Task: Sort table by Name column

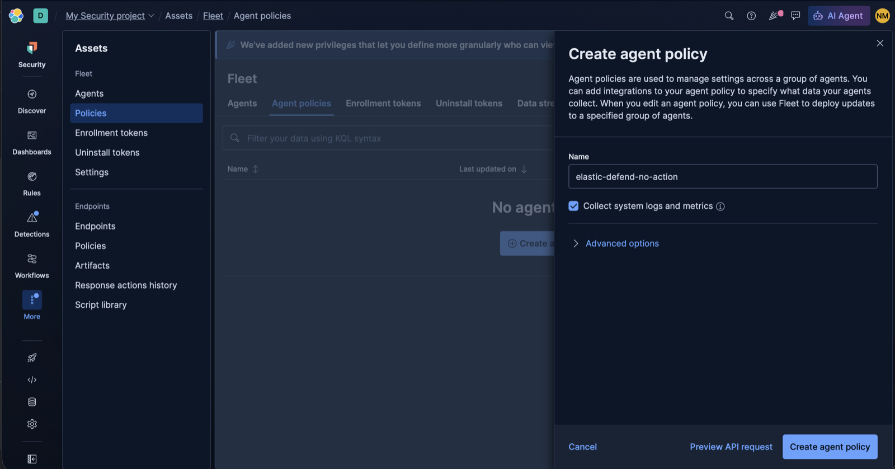Action: (x=243, y=169)
